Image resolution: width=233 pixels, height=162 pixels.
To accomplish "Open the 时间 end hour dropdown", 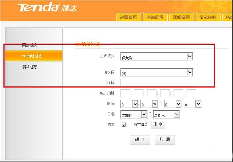I will point(173,104).
